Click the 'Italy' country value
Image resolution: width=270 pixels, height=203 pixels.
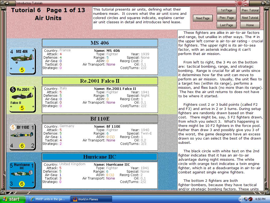pyautogui.click(x=63, y=88)
